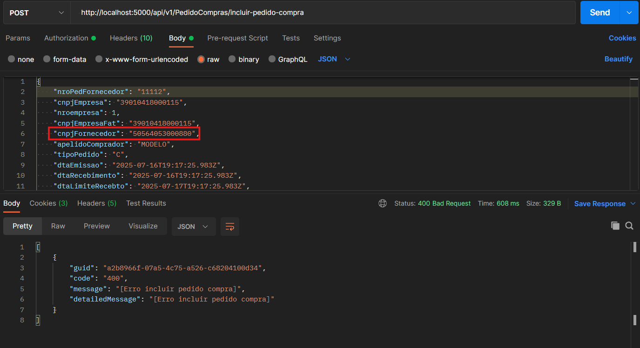Choose the GraphQL body radio option
Screen dimensions: 640x348
[272, 59]
